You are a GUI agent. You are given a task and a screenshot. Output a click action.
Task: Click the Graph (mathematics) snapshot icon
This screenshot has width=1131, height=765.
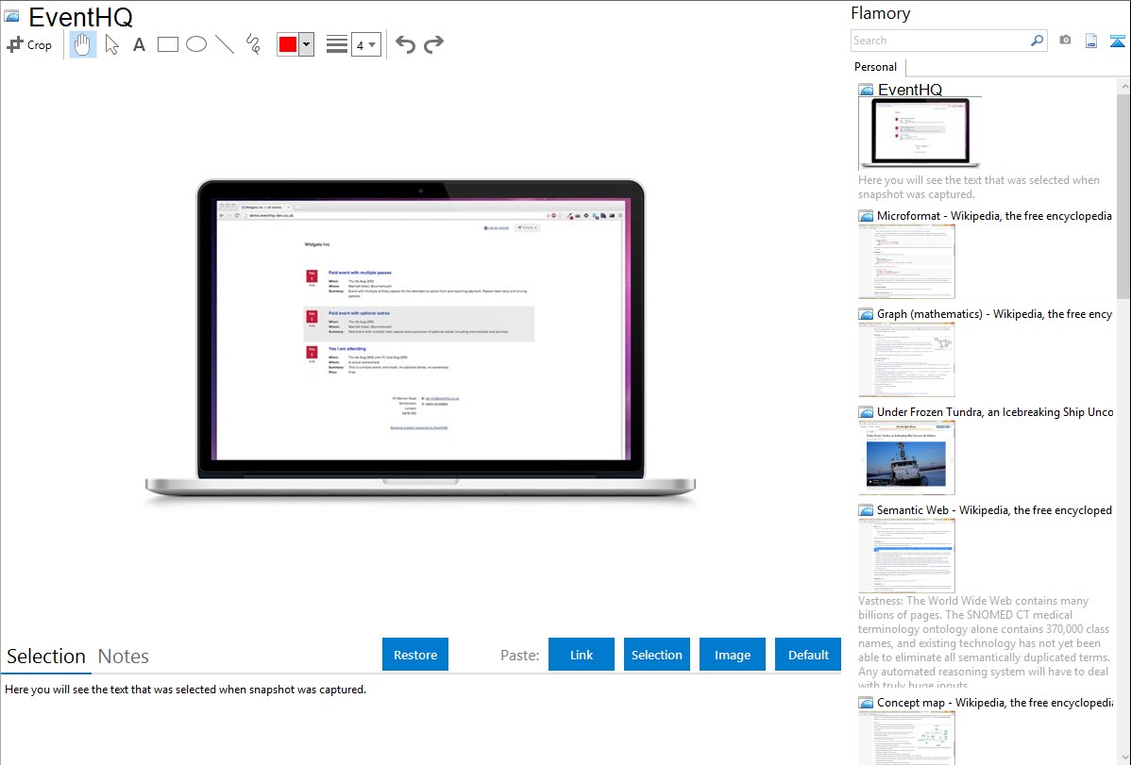[866, 314]
